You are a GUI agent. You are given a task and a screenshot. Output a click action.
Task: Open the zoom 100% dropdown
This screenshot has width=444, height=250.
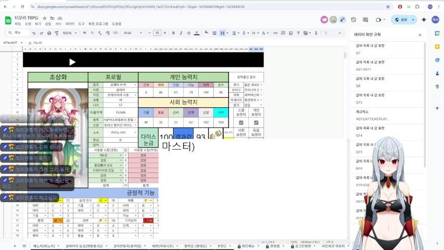(69, 33)
